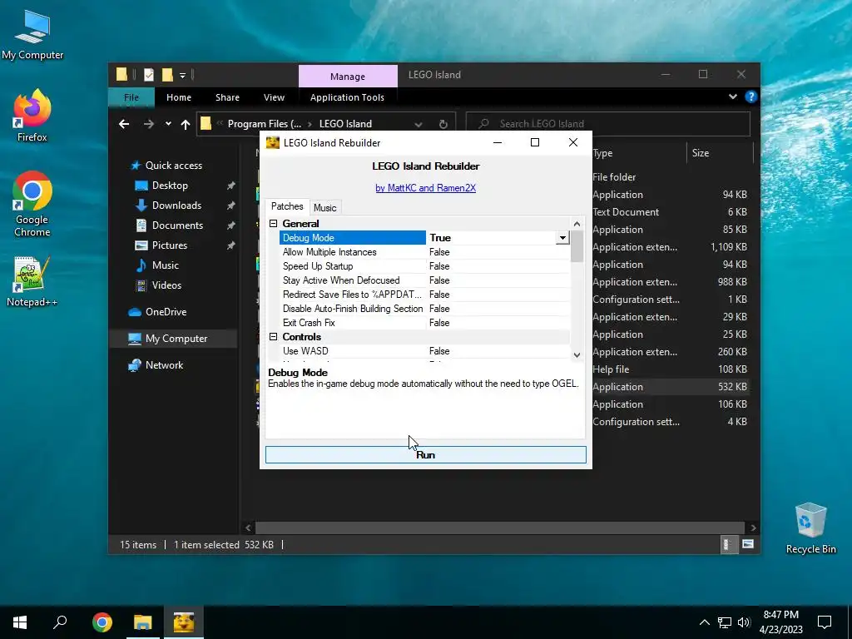Open the Home ribbon tab
852x639 pixels.
(x=179, y=97)
